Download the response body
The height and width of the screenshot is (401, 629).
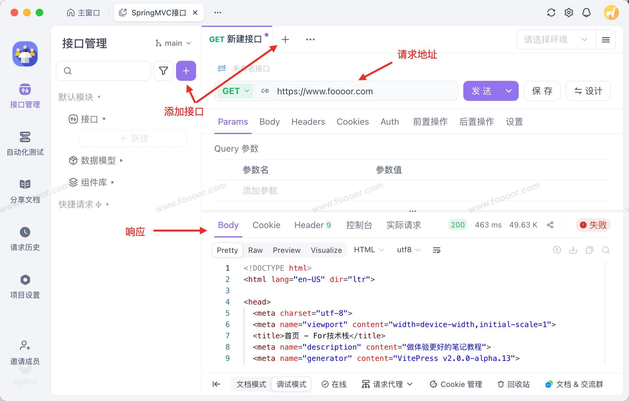pos(573,250)
